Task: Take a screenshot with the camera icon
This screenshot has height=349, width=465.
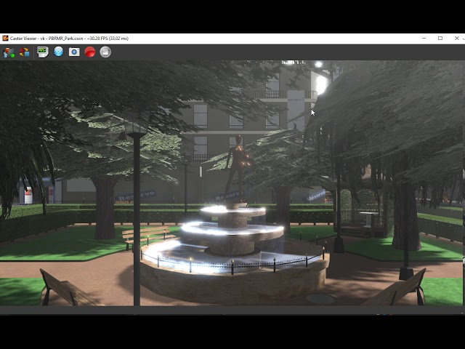Action: [x=74, y=52]
